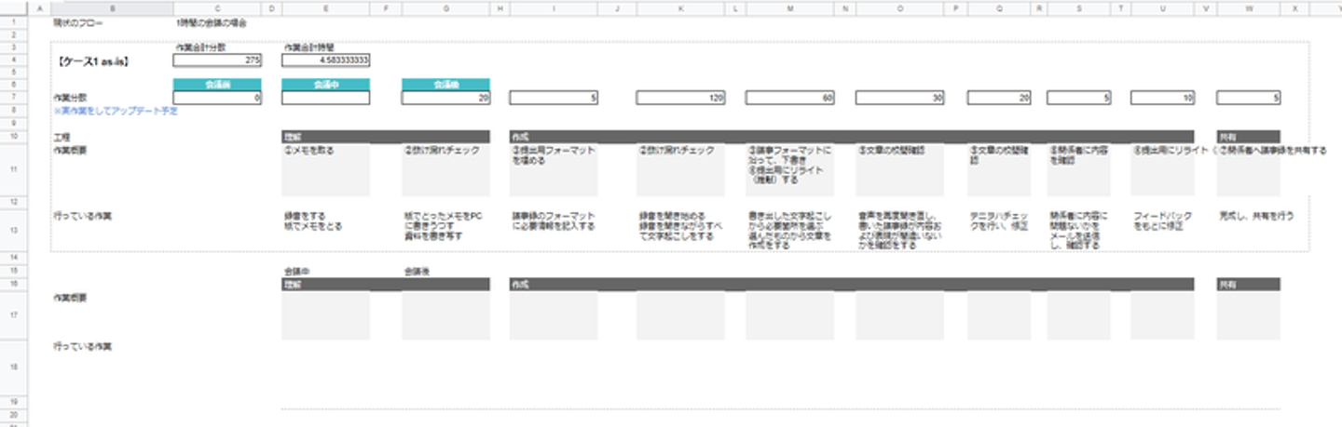Select row 17 header

[x=15, y=314]
